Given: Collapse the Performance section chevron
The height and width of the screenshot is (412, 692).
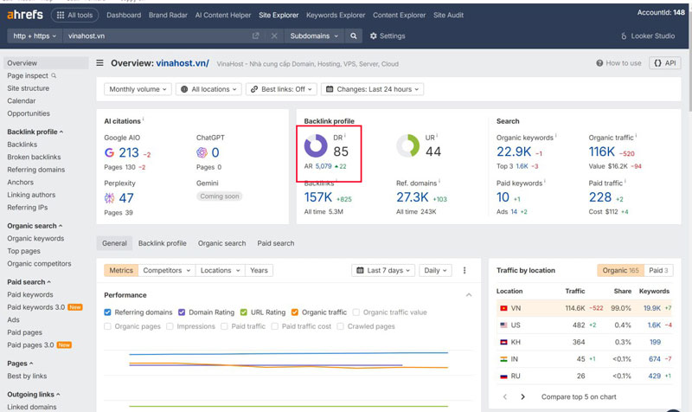Looking at the screenshot, I should click(x=469, y=294).
